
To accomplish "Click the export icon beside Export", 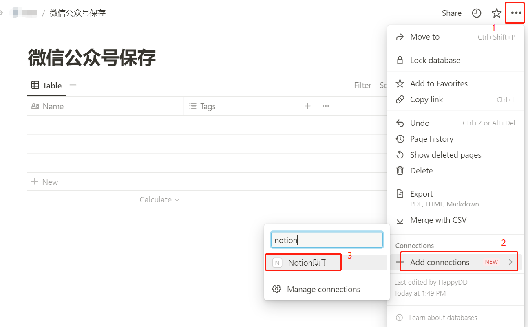I will [400, 194].
